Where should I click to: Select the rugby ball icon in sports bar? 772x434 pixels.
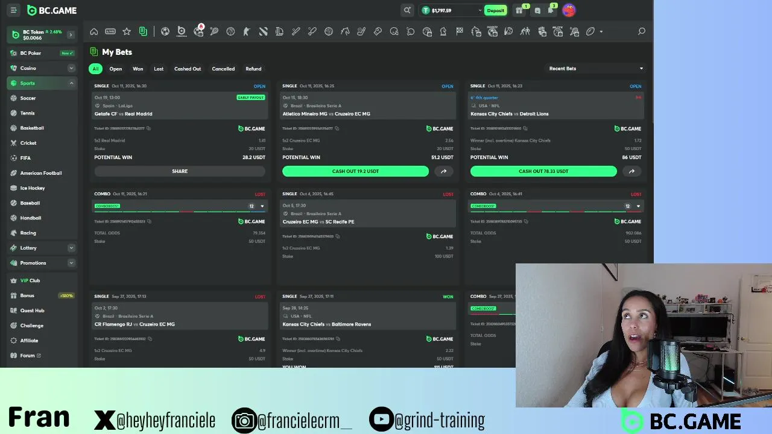pos(590,31)
